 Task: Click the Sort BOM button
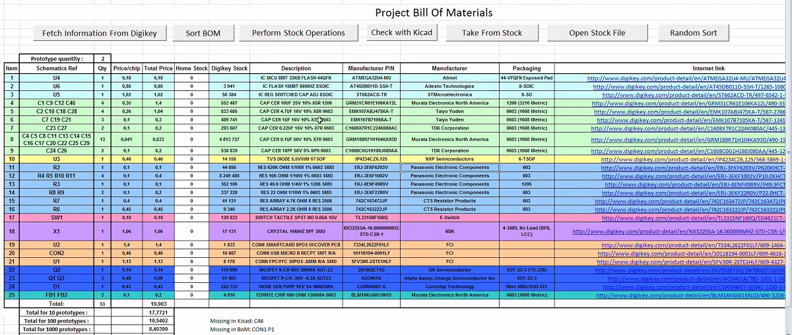click(x=203, y=33)
